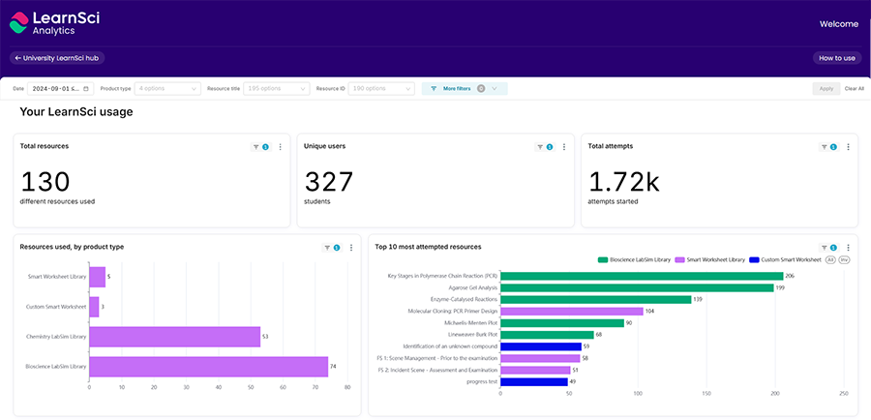Screen dimensions: 871x420
Task: Open the Resource ID dropdown
Action: point(381,88)
